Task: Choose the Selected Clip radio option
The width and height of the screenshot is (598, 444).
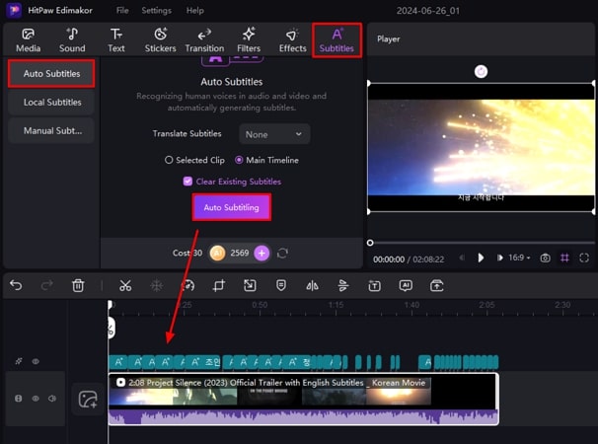Action: (x=194, y=160)
